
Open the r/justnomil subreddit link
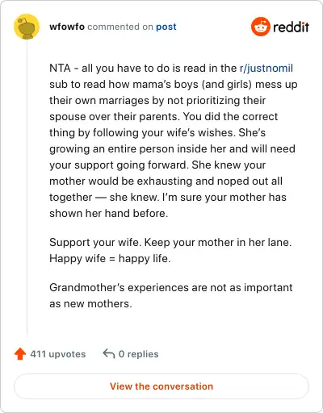coord(266,69)
